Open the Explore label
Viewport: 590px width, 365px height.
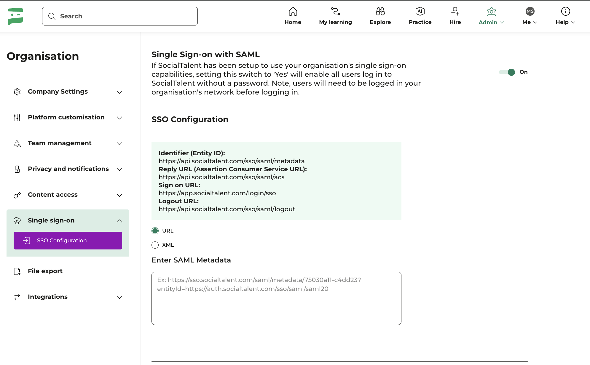coord(380,22)
